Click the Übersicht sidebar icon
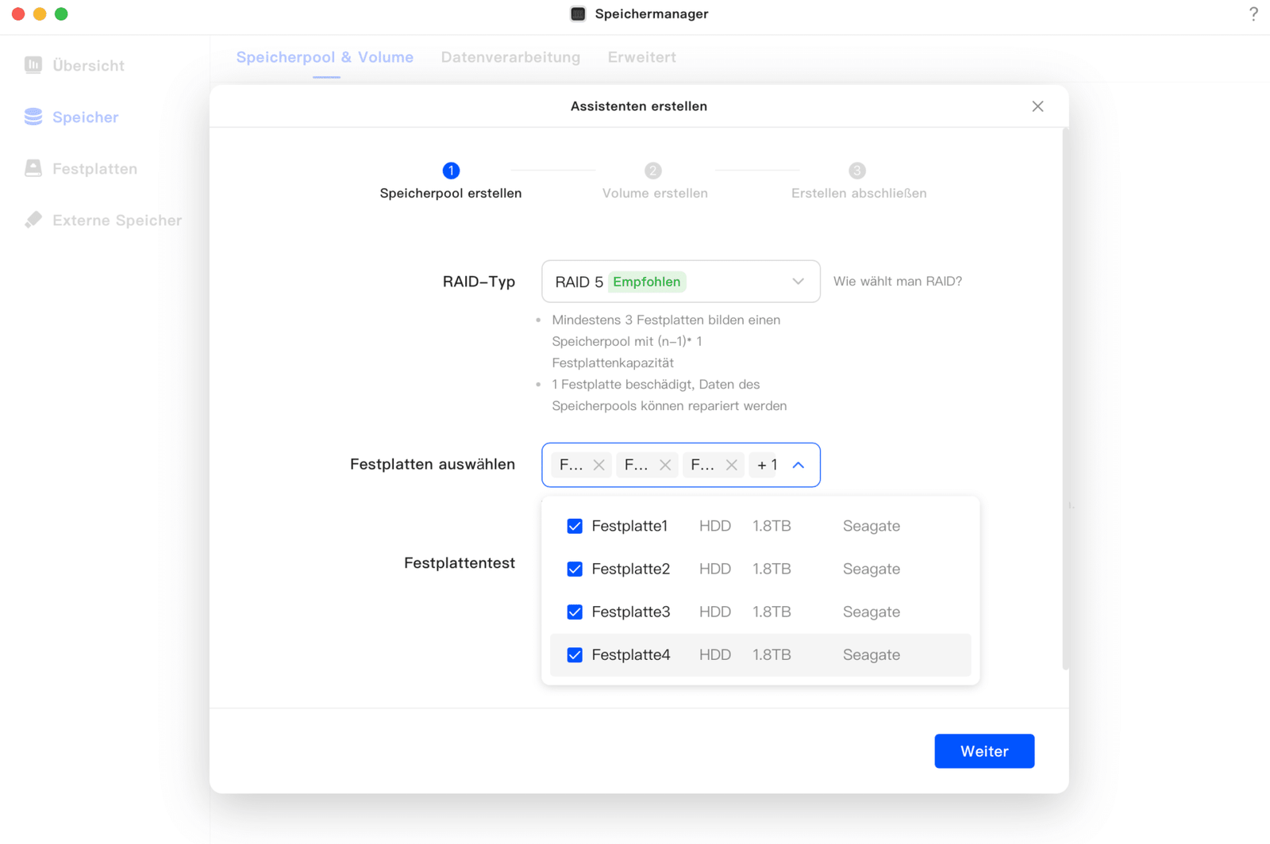 point(33,65)
